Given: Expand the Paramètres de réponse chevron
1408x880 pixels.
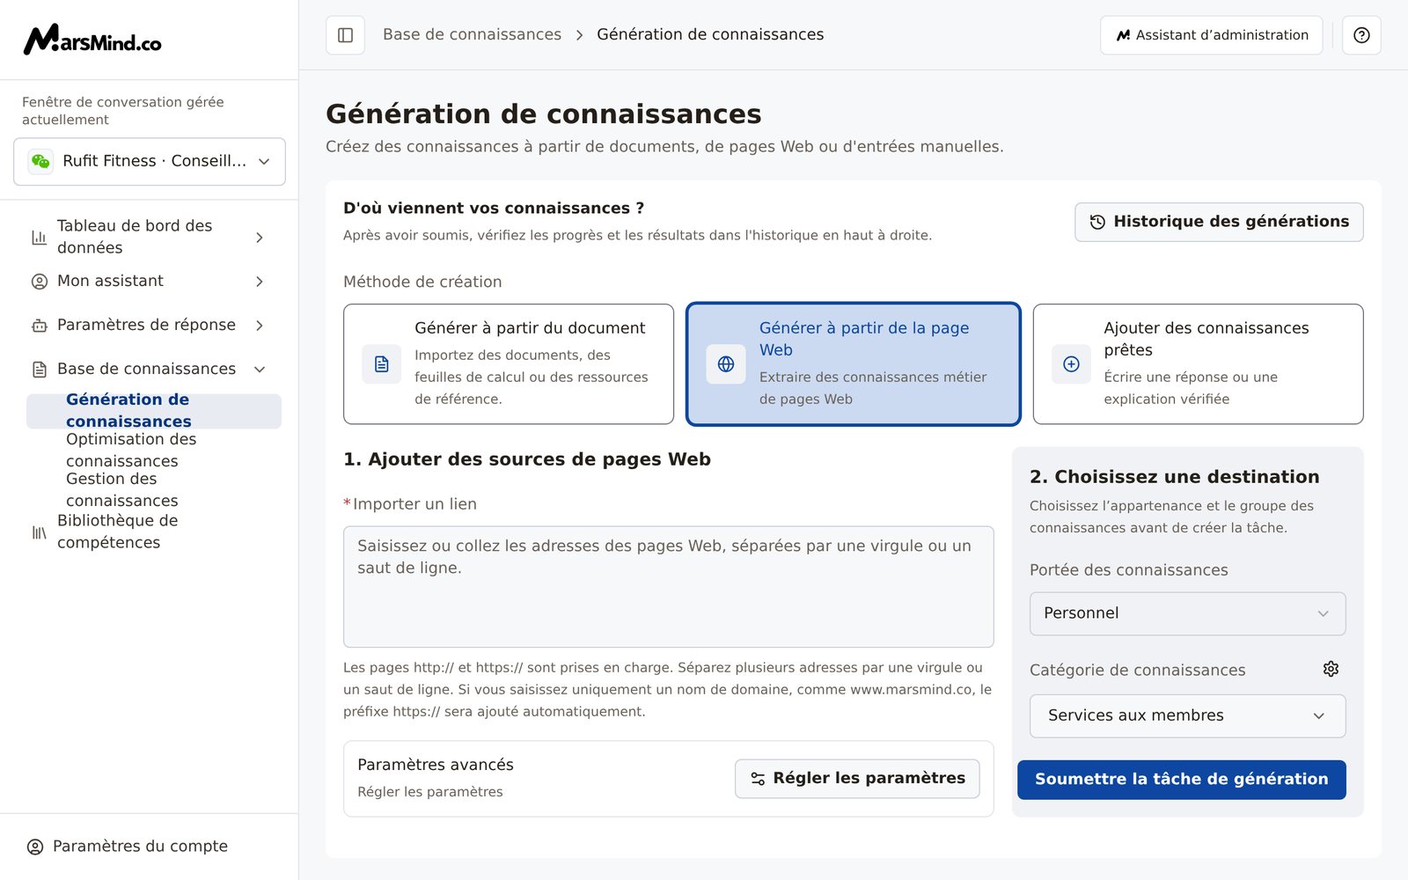Looking at the screenshot, I should pyautogui.click(x=260, y=326).
